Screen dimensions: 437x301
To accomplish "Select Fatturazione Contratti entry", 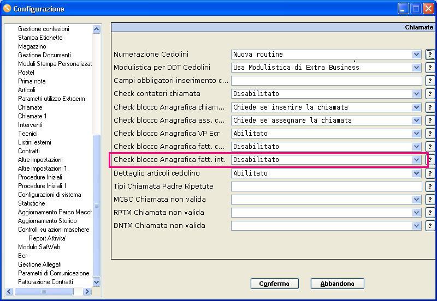I will [x=45, y=282].
